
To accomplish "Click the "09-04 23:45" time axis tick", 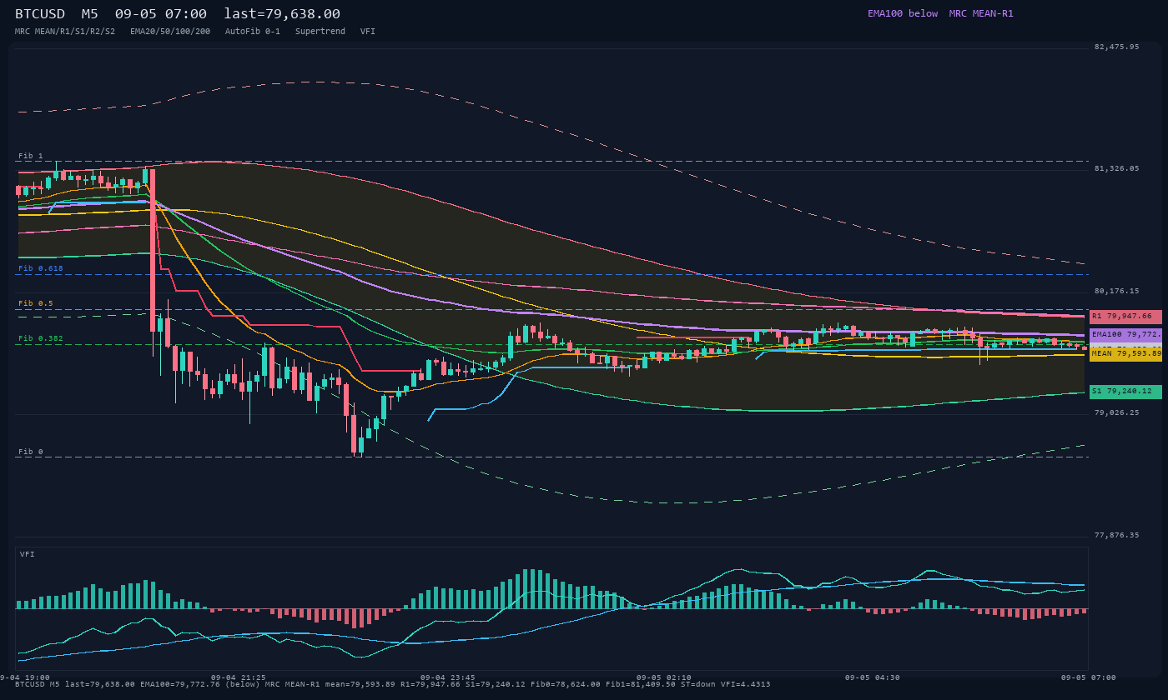I will click(x=448, y=677).
